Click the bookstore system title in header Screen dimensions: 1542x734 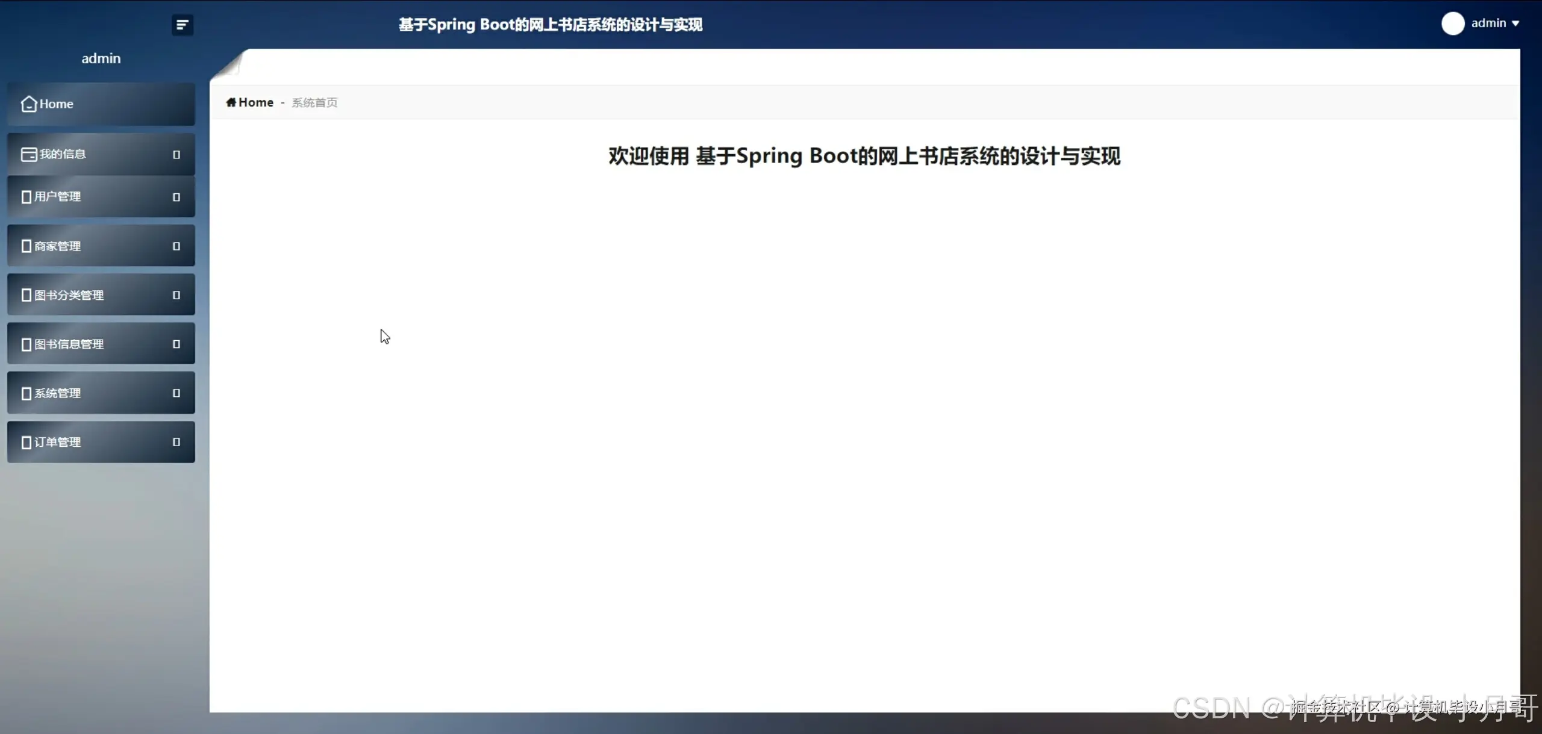[550, 25]
